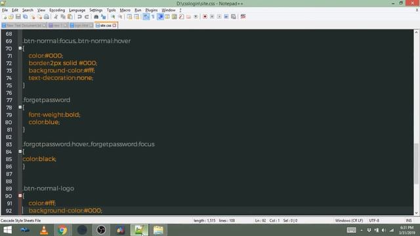Open Google Chrome from the taskbar
This screenshot has width=420, height=236.
[x=62, y=230]
